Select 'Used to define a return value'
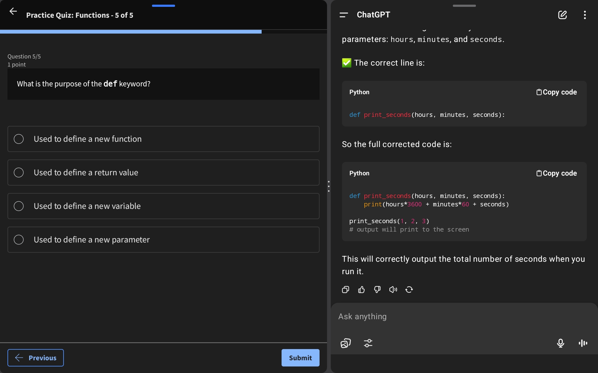Viewport: 598px width, 373px height. (x=19, y=173)
